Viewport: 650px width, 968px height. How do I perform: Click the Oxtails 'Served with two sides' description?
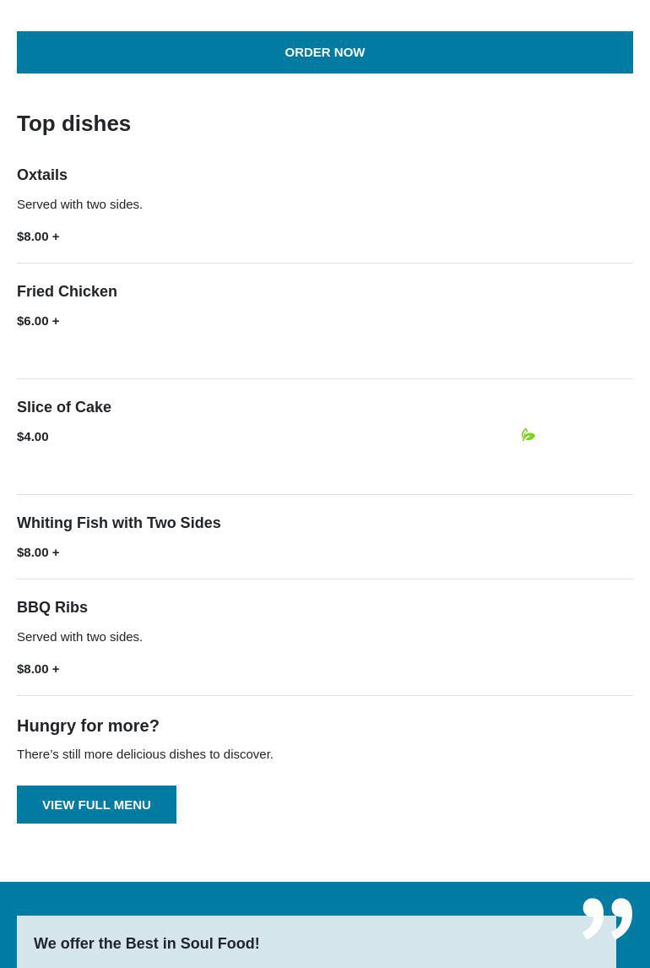[x=79, y=204]
